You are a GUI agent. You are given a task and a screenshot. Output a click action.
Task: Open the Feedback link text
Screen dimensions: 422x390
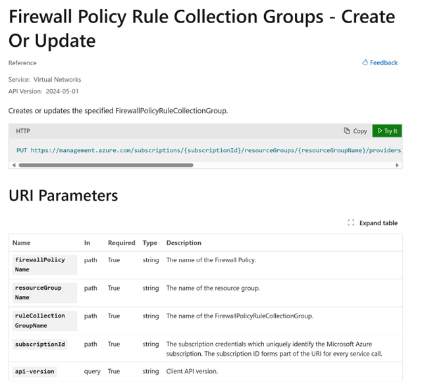[384, 63]
